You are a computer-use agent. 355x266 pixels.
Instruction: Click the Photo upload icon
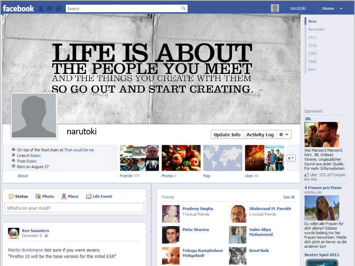38,196
